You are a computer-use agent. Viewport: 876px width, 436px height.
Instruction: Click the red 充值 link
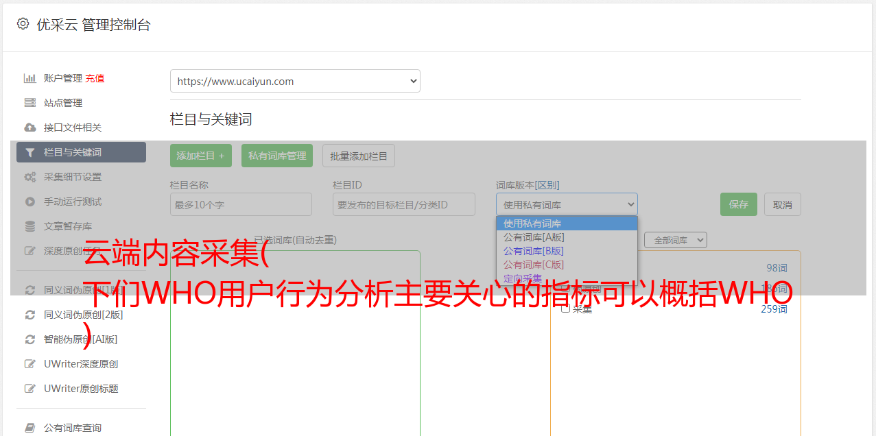pos(95,78)
